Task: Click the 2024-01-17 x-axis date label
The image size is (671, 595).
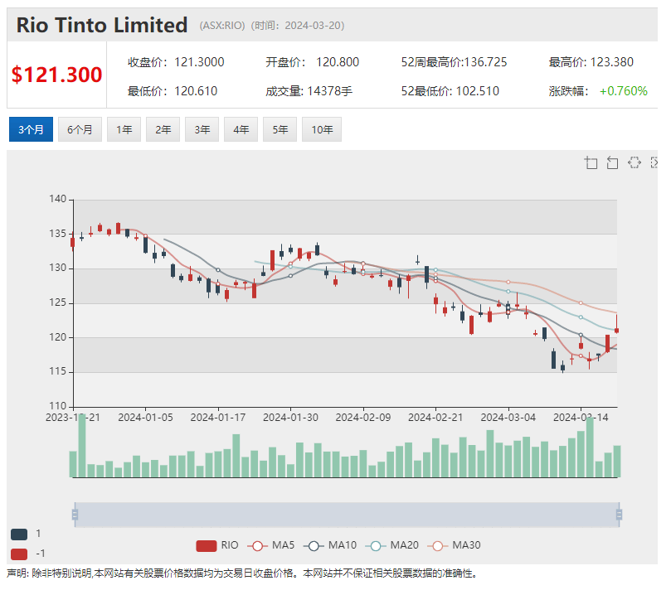Action: pos(218,418)
